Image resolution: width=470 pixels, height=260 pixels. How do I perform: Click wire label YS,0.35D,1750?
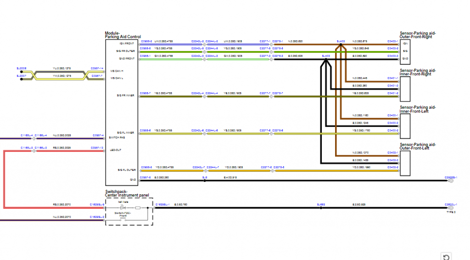click(x=361, y=130)
